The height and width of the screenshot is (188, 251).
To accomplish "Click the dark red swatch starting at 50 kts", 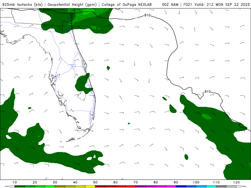I will (x=100, y=186).
